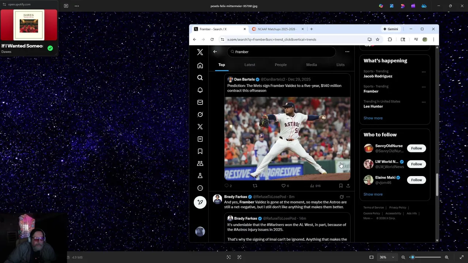Open Chrome extensions puzzle icon
Image resolution: width=468 pixels, height=263 pixels.
[390, 39]
